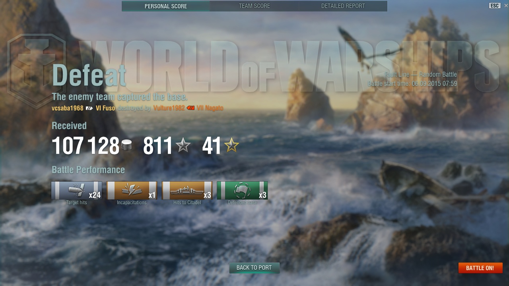Image resolution: width=509 pixels, height=286 pixels.
Task: Click the ESC button
Action: (495, 6)
